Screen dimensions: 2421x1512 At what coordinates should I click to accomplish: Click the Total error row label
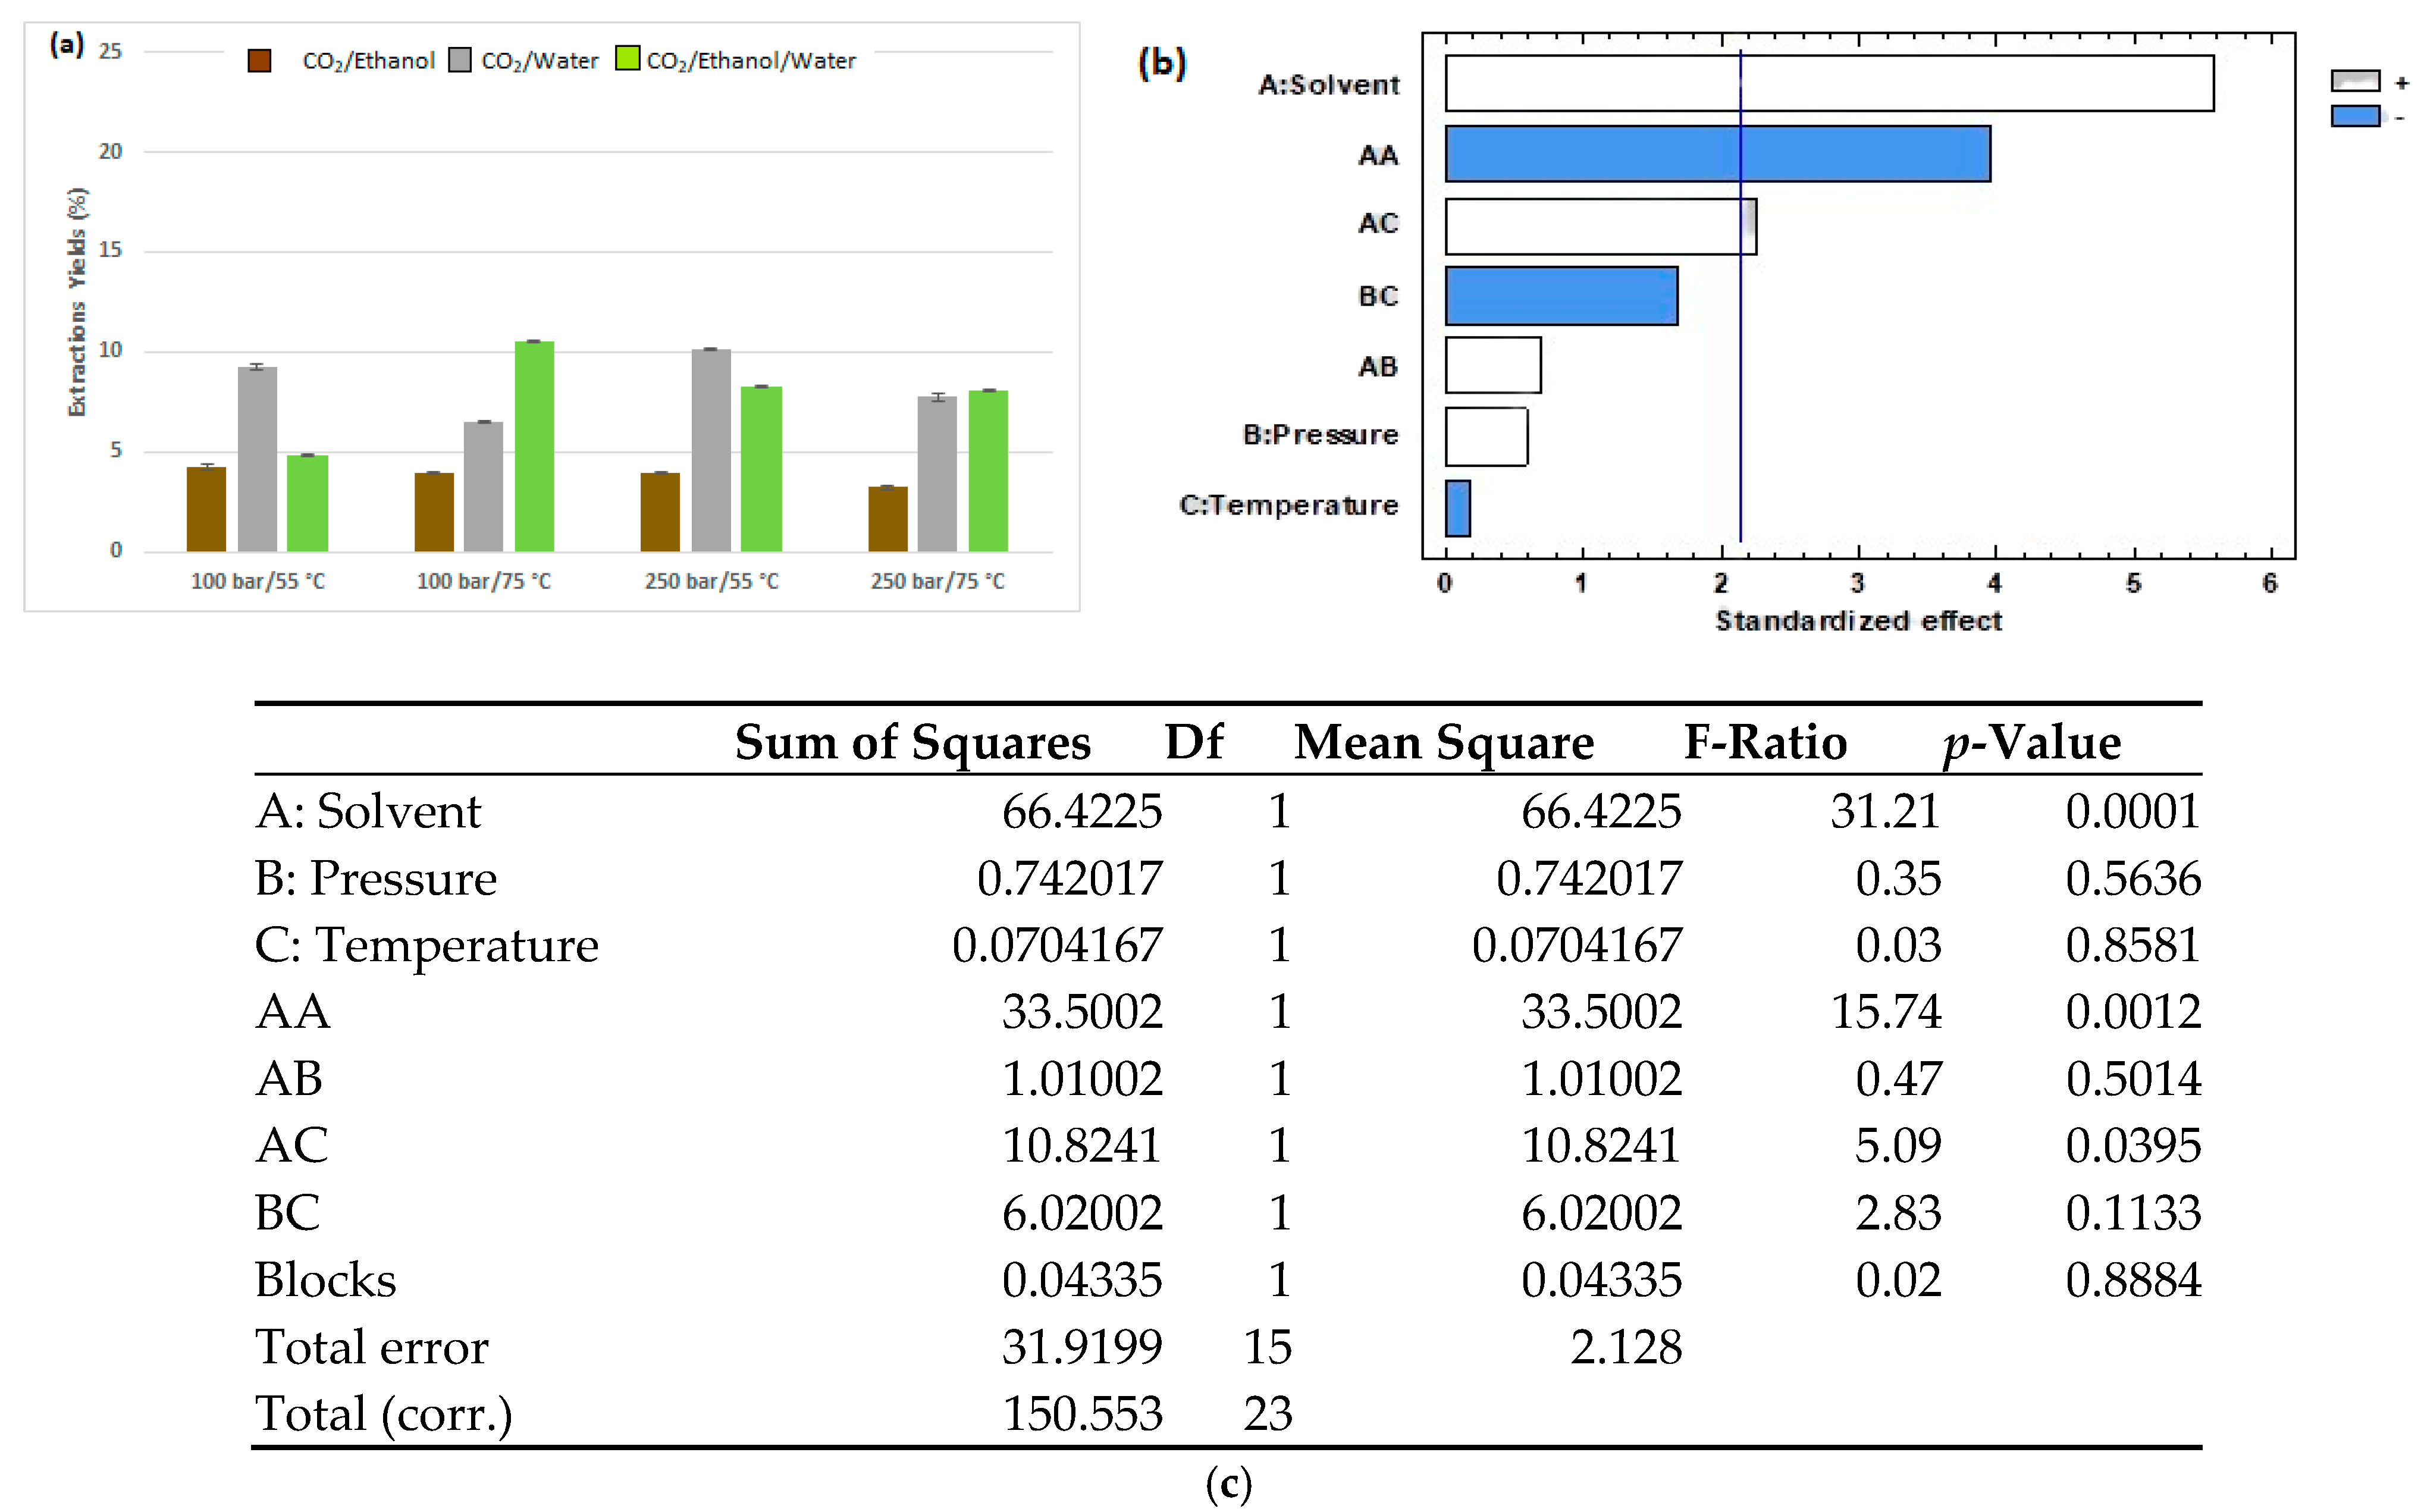coord(371,1347)
